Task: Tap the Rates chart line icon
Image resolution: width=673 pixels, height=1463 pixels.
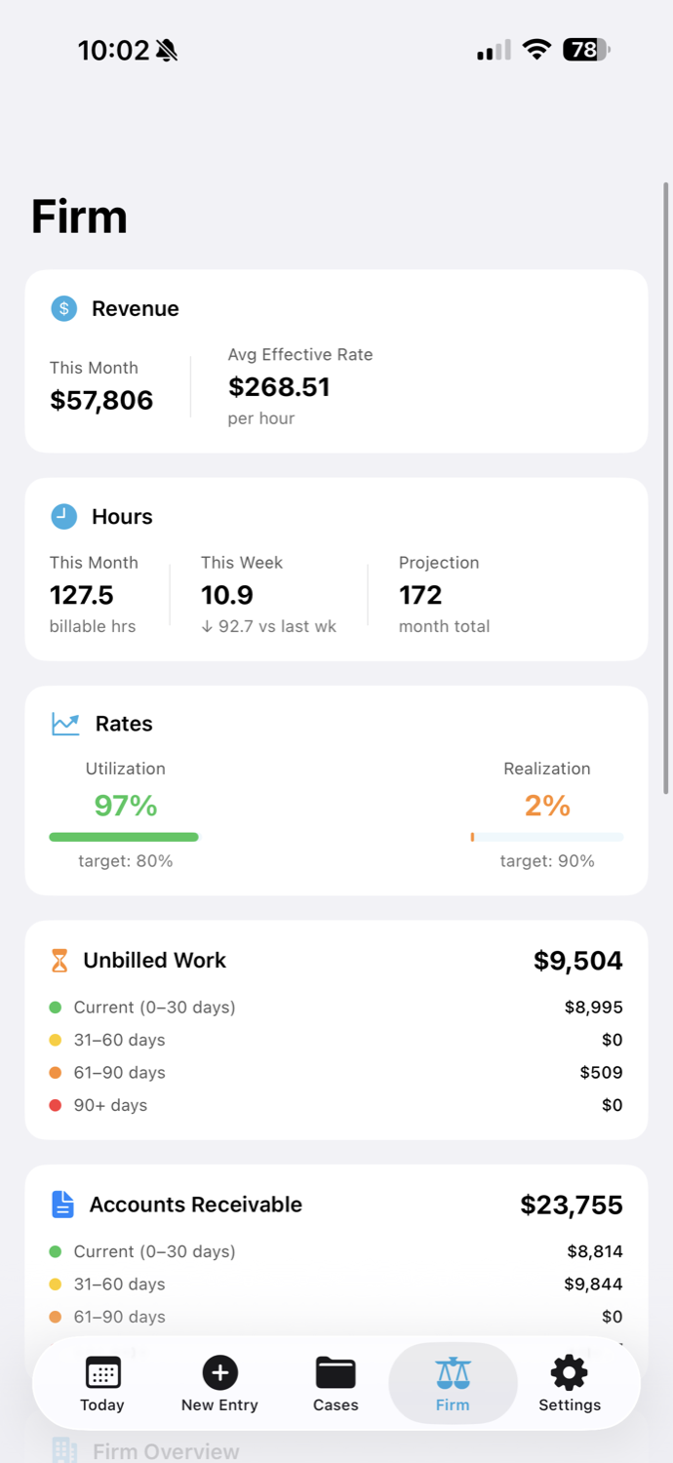Action: (x=65, y=724)
